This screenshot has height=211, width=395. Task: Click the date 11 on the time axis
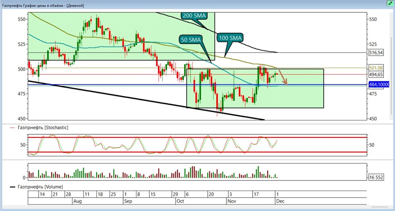(x=87, y=194)
